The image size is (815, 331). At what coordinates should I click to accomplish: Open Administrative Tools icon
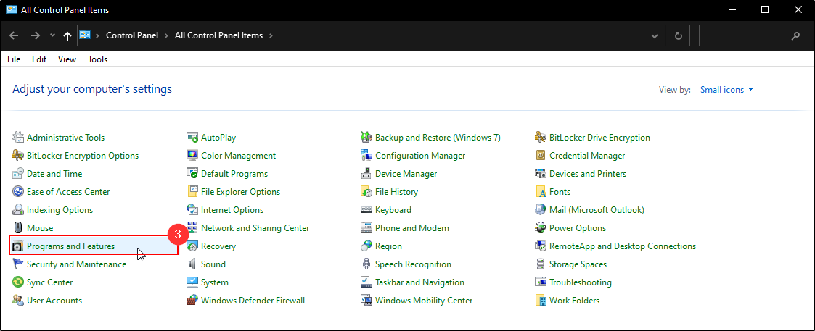click(x=18, y=138)
